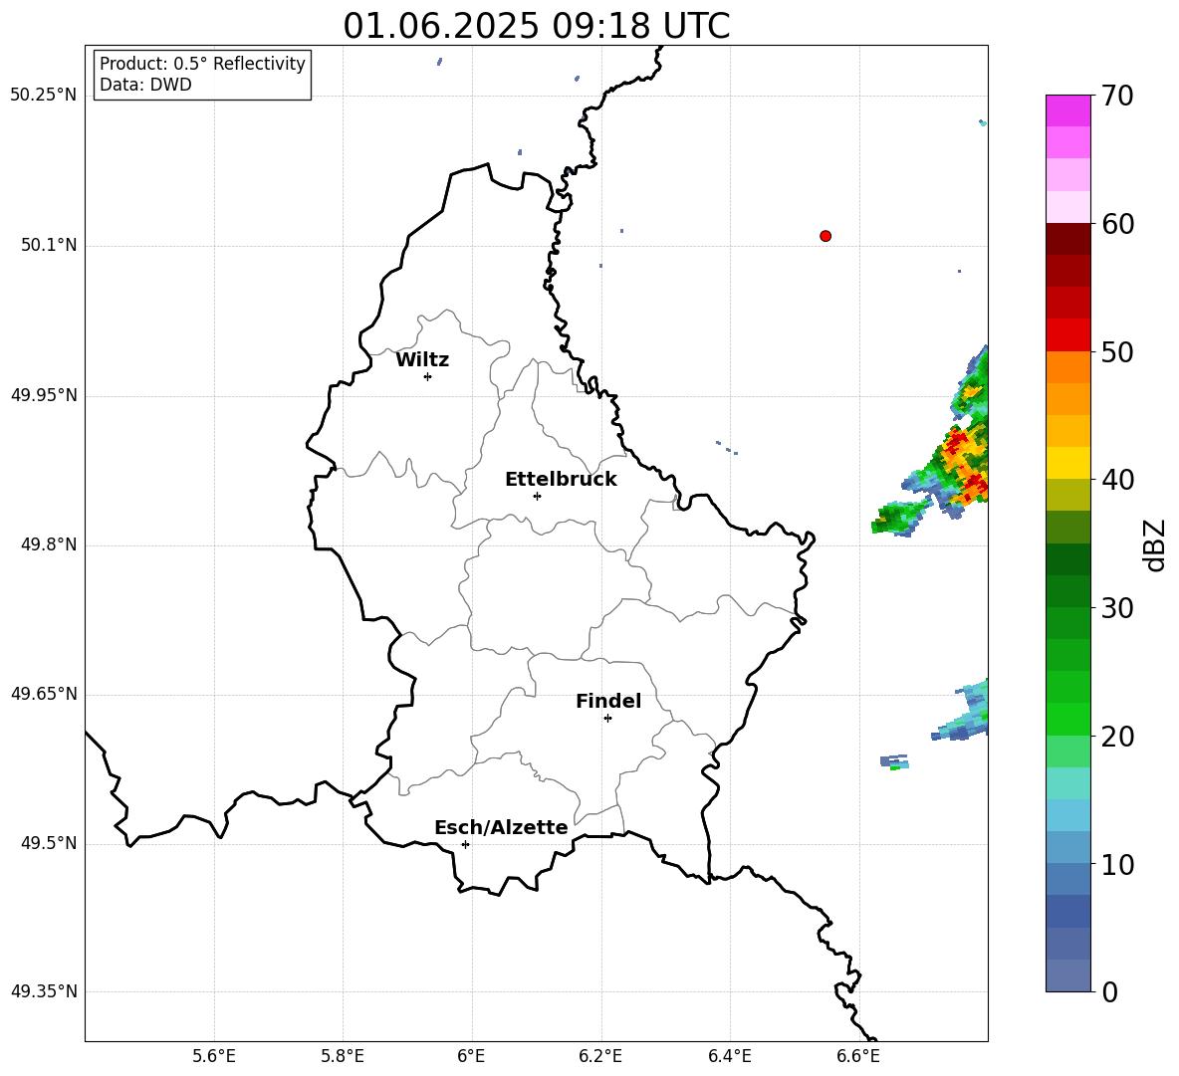Click the 49.8°N latitude label

[x=49, y=544]
